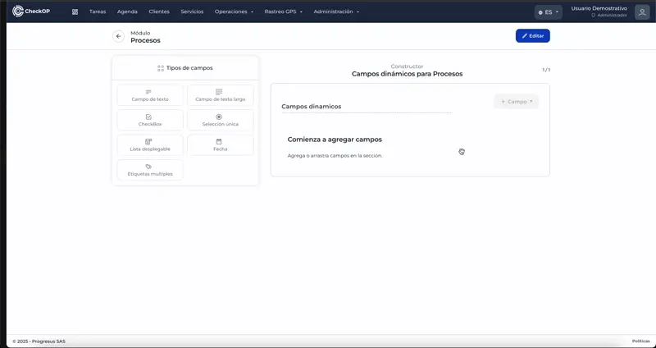The width and height of the screenshot is (656, 348).
Task: Select the Selección única field type
Action: tap(221, 120)
